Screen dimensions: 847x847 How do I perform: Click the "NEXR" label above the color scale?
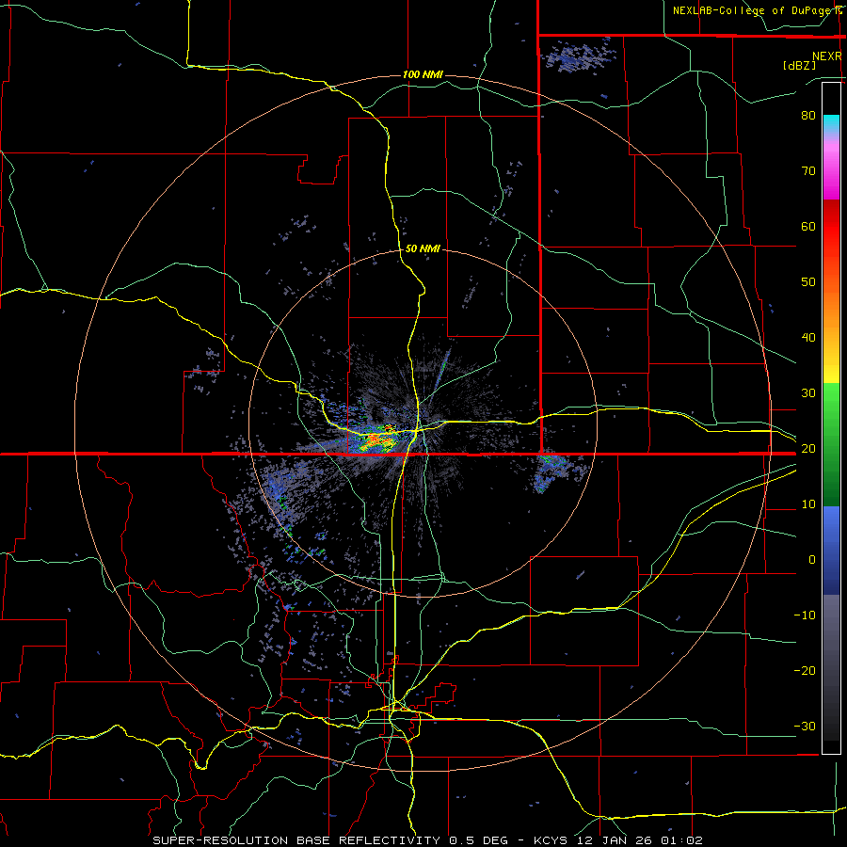tap(826, 56)
